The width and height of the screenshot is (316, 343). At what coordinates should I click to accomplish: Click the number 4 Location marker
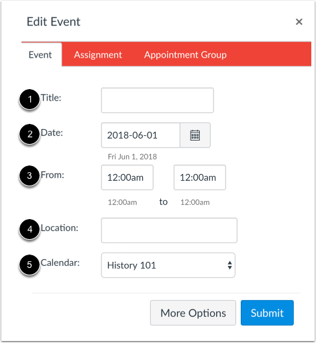pyautogui.click(x=30, y=229)
